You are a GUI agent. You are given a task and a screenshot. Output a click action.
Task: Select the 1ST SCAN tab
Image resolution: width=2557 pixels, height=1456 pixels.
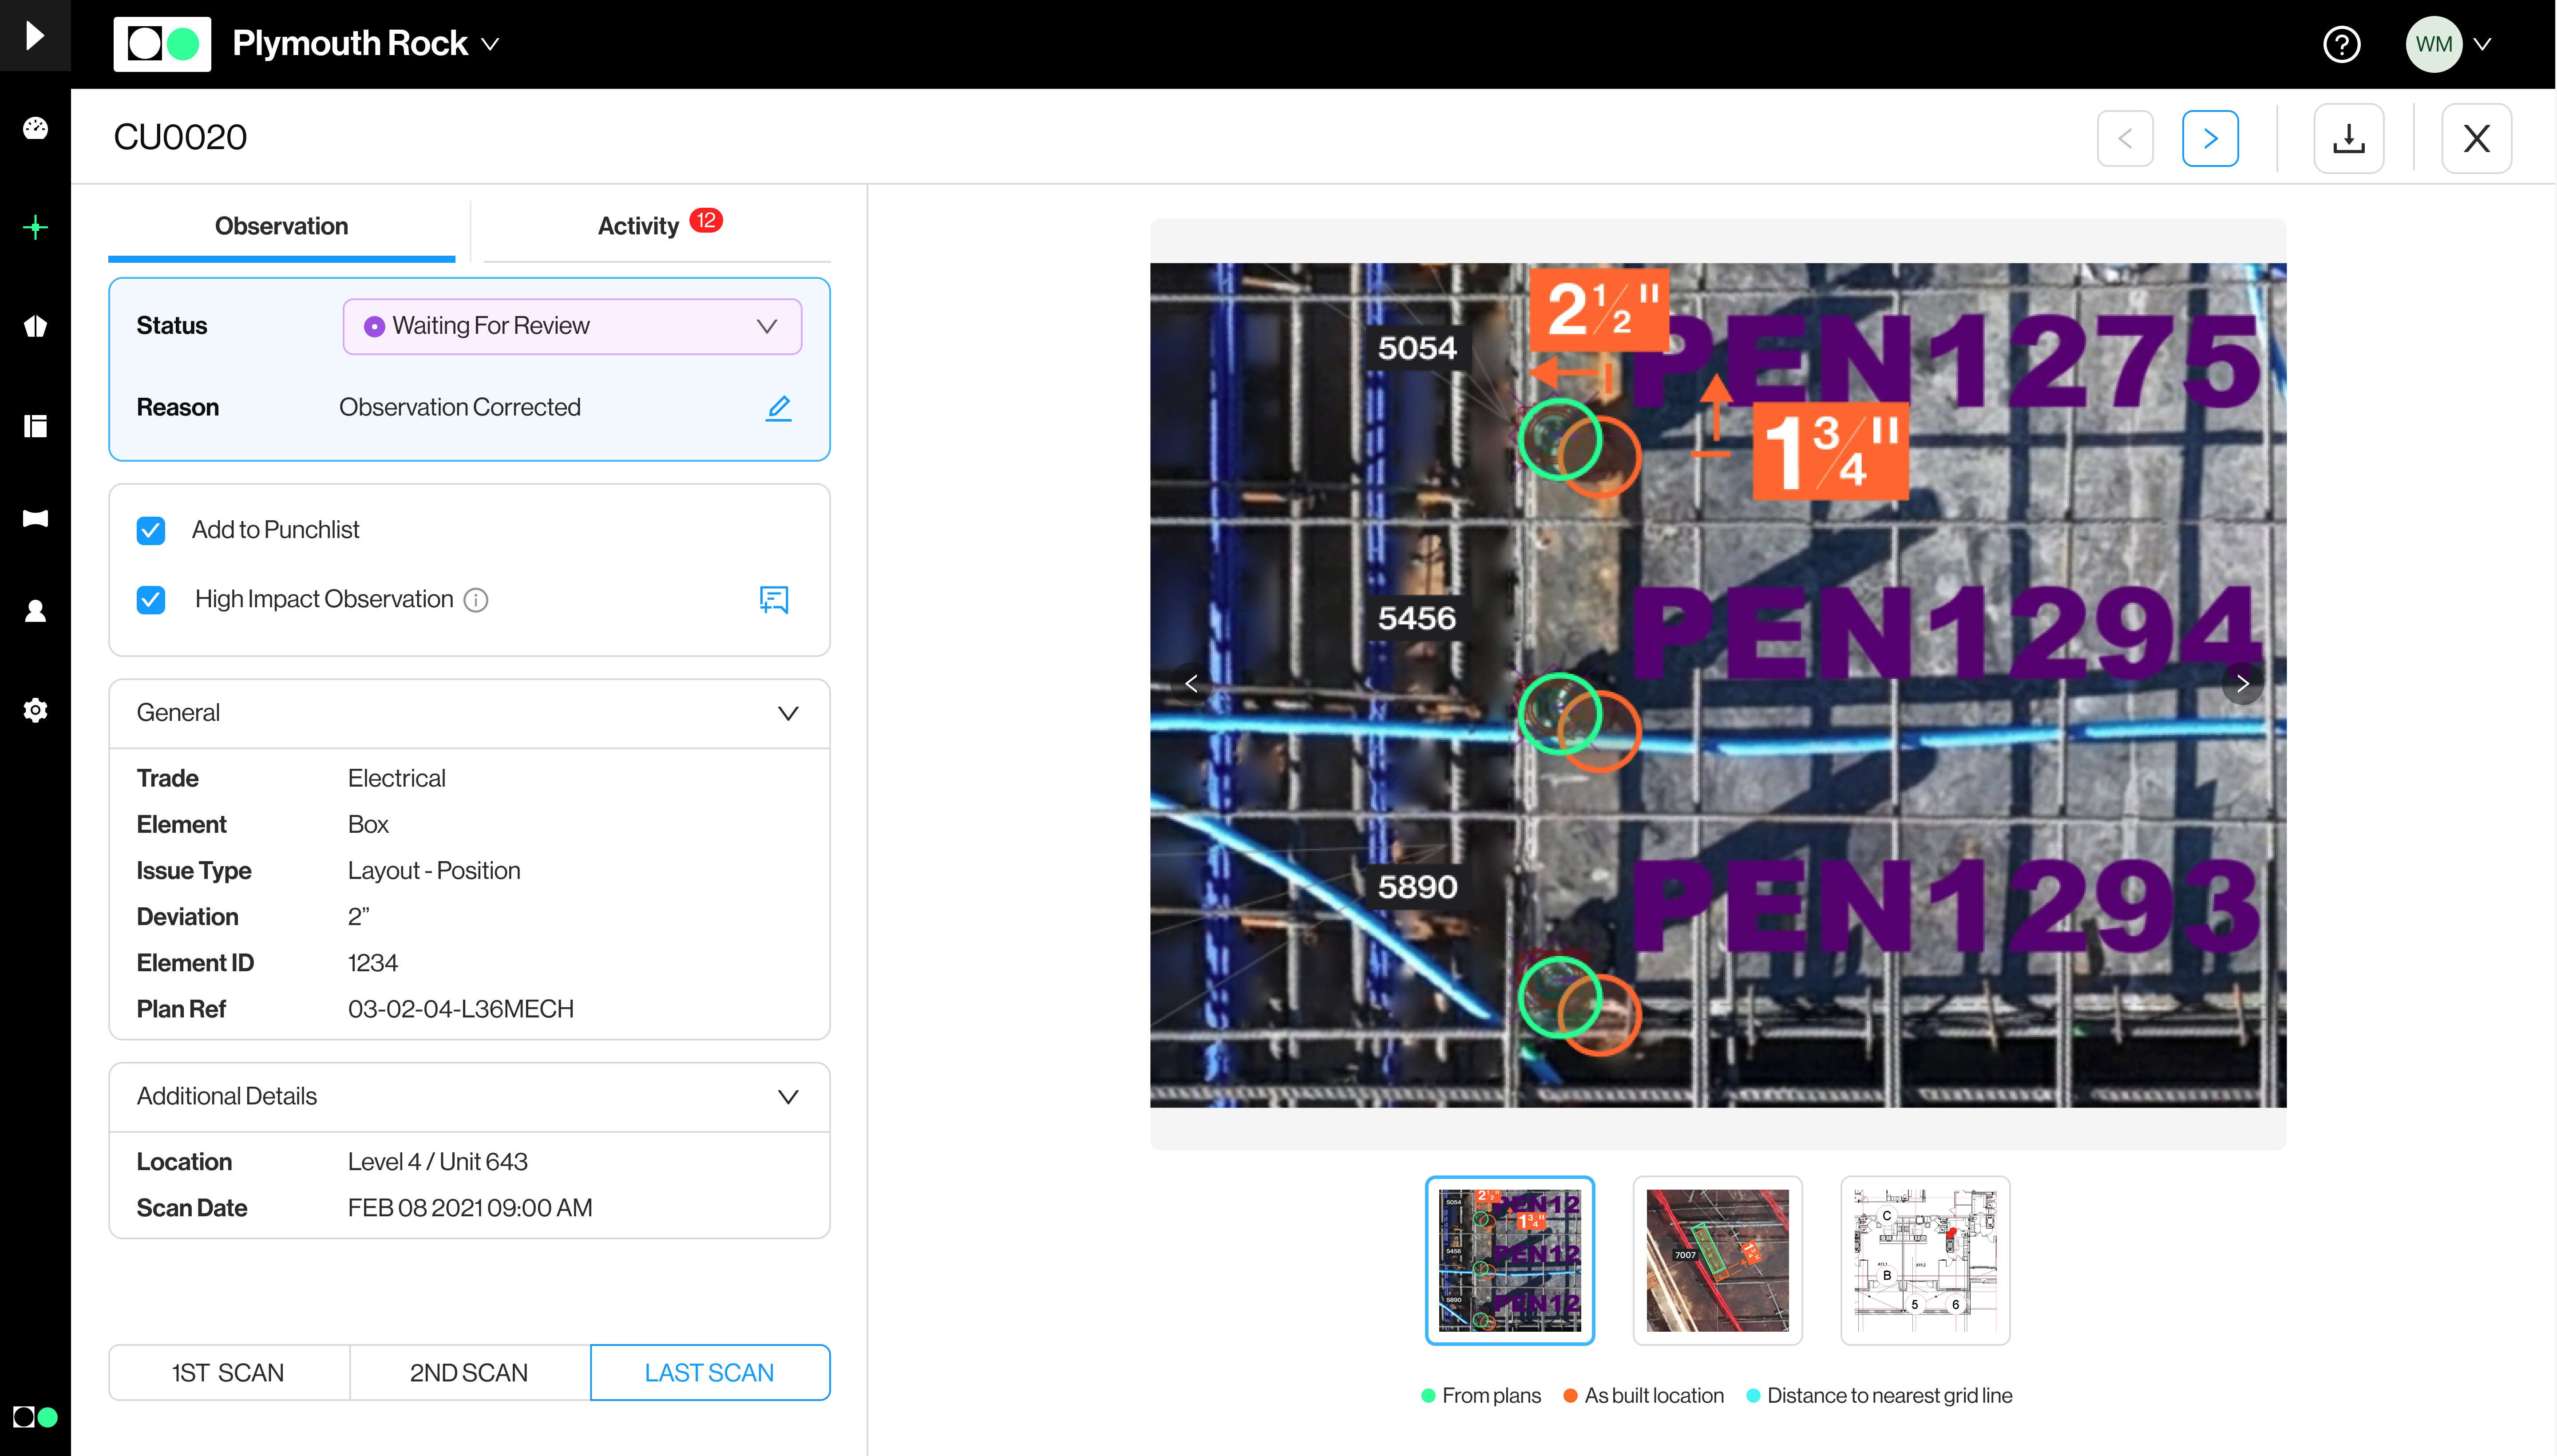tap(229, 1372)
